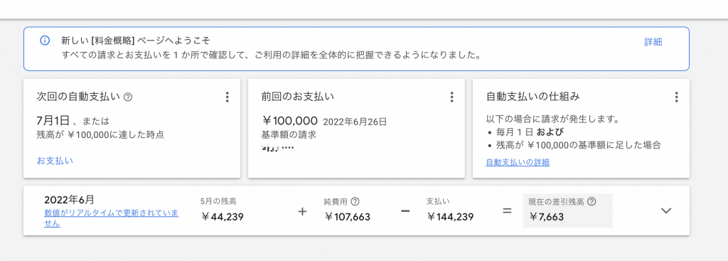
Task: Click the 新しい [料金概略] ページへようこそ banner heading
Action: pos(135,41)
